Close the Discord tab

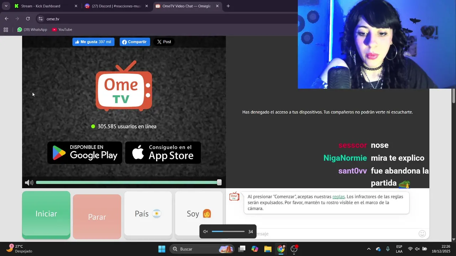146,6
